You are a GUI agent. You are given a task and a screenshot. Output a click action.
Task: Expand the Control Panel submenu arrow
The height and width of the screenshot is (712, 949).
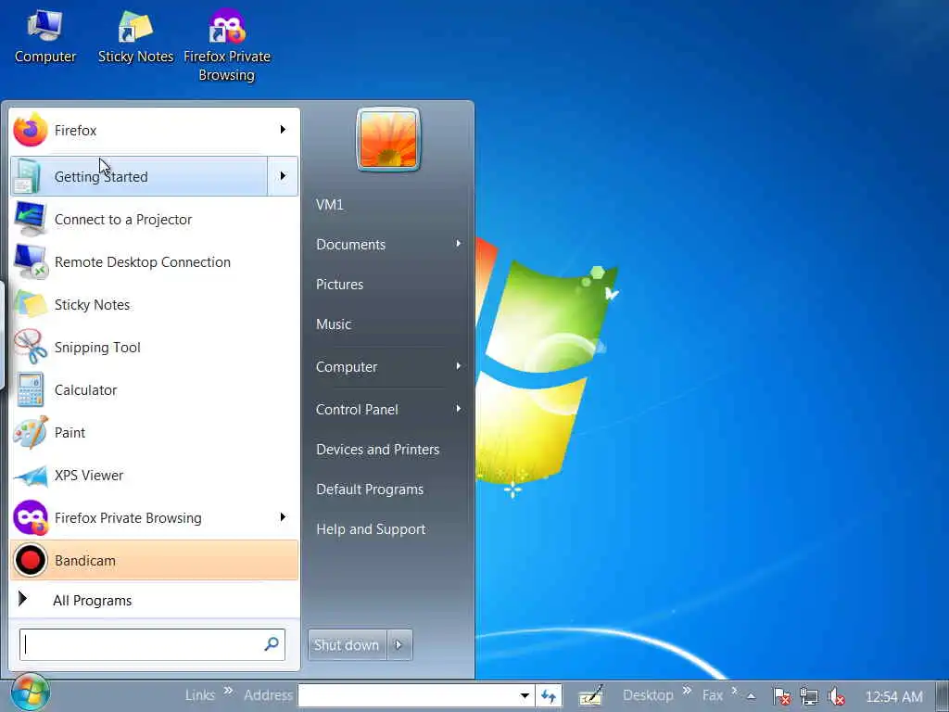tap(458, 409)
